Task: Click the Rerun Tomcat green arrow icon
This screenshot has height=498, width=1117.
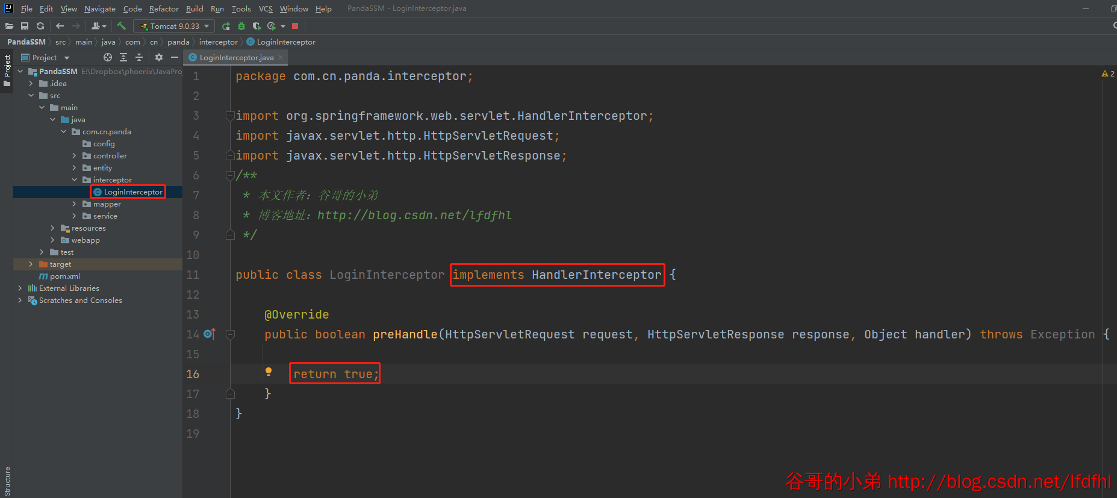Action: pyautogui.click(x=226, y=26)
